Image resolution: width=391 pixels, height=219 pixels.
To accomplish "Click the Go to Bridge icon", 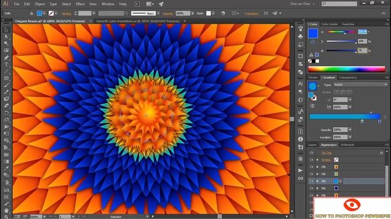I will pos(137,4).
